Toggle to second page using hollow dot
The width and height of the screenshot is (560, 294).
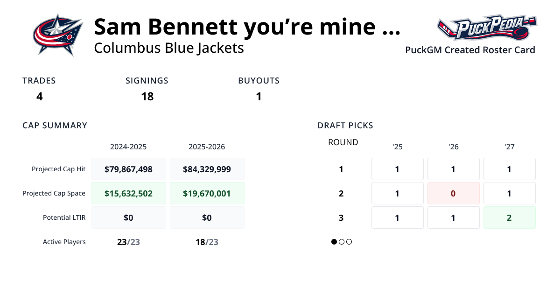pyautogui.click(x=341, y=242)
